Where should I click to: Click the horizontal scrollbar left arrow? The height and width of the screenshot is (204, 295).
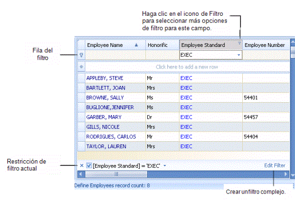point(81,174)
